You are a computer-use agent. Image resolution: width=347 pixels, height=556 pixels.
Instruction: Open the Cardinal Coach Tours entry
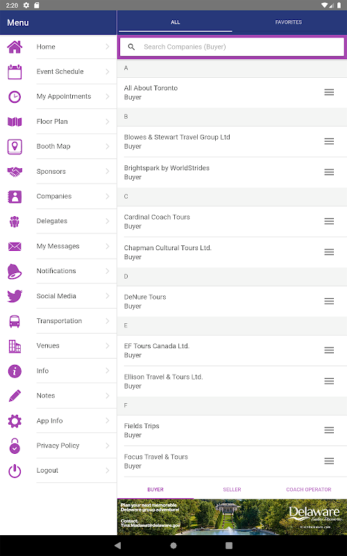(x=232, y=222)
